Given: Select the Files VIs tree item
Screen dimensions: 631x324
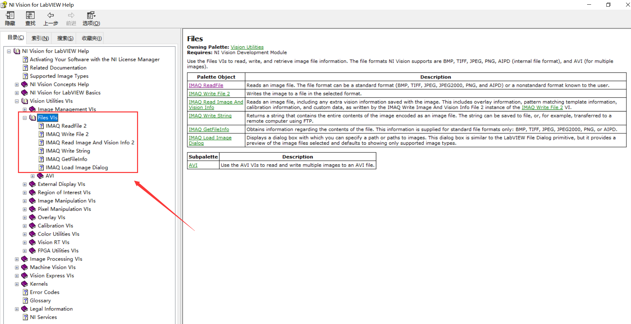Looking at the screenshot, I should (48, 118).
